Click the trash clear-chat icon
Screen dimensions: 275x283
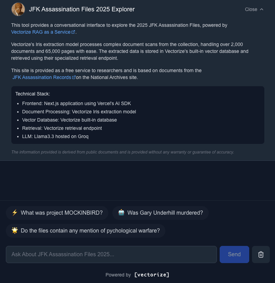tap(261, 254)
